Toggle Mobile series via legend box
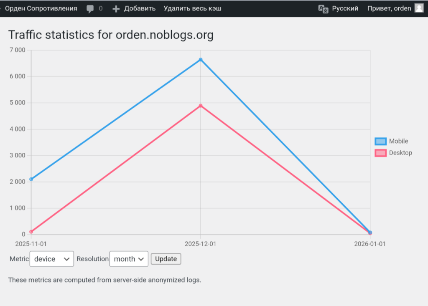428x306 pixels. [x=380, y=142]
